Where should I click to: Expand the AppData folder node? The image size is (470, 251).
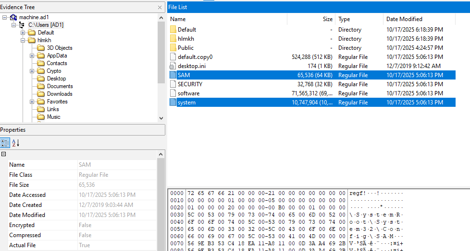click(32, 56)
